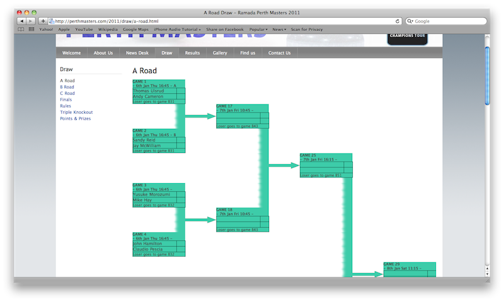Click the vertical scrollbar thumb
The width and height of the screenshot is (504, 302).
[x=487, y=75]
